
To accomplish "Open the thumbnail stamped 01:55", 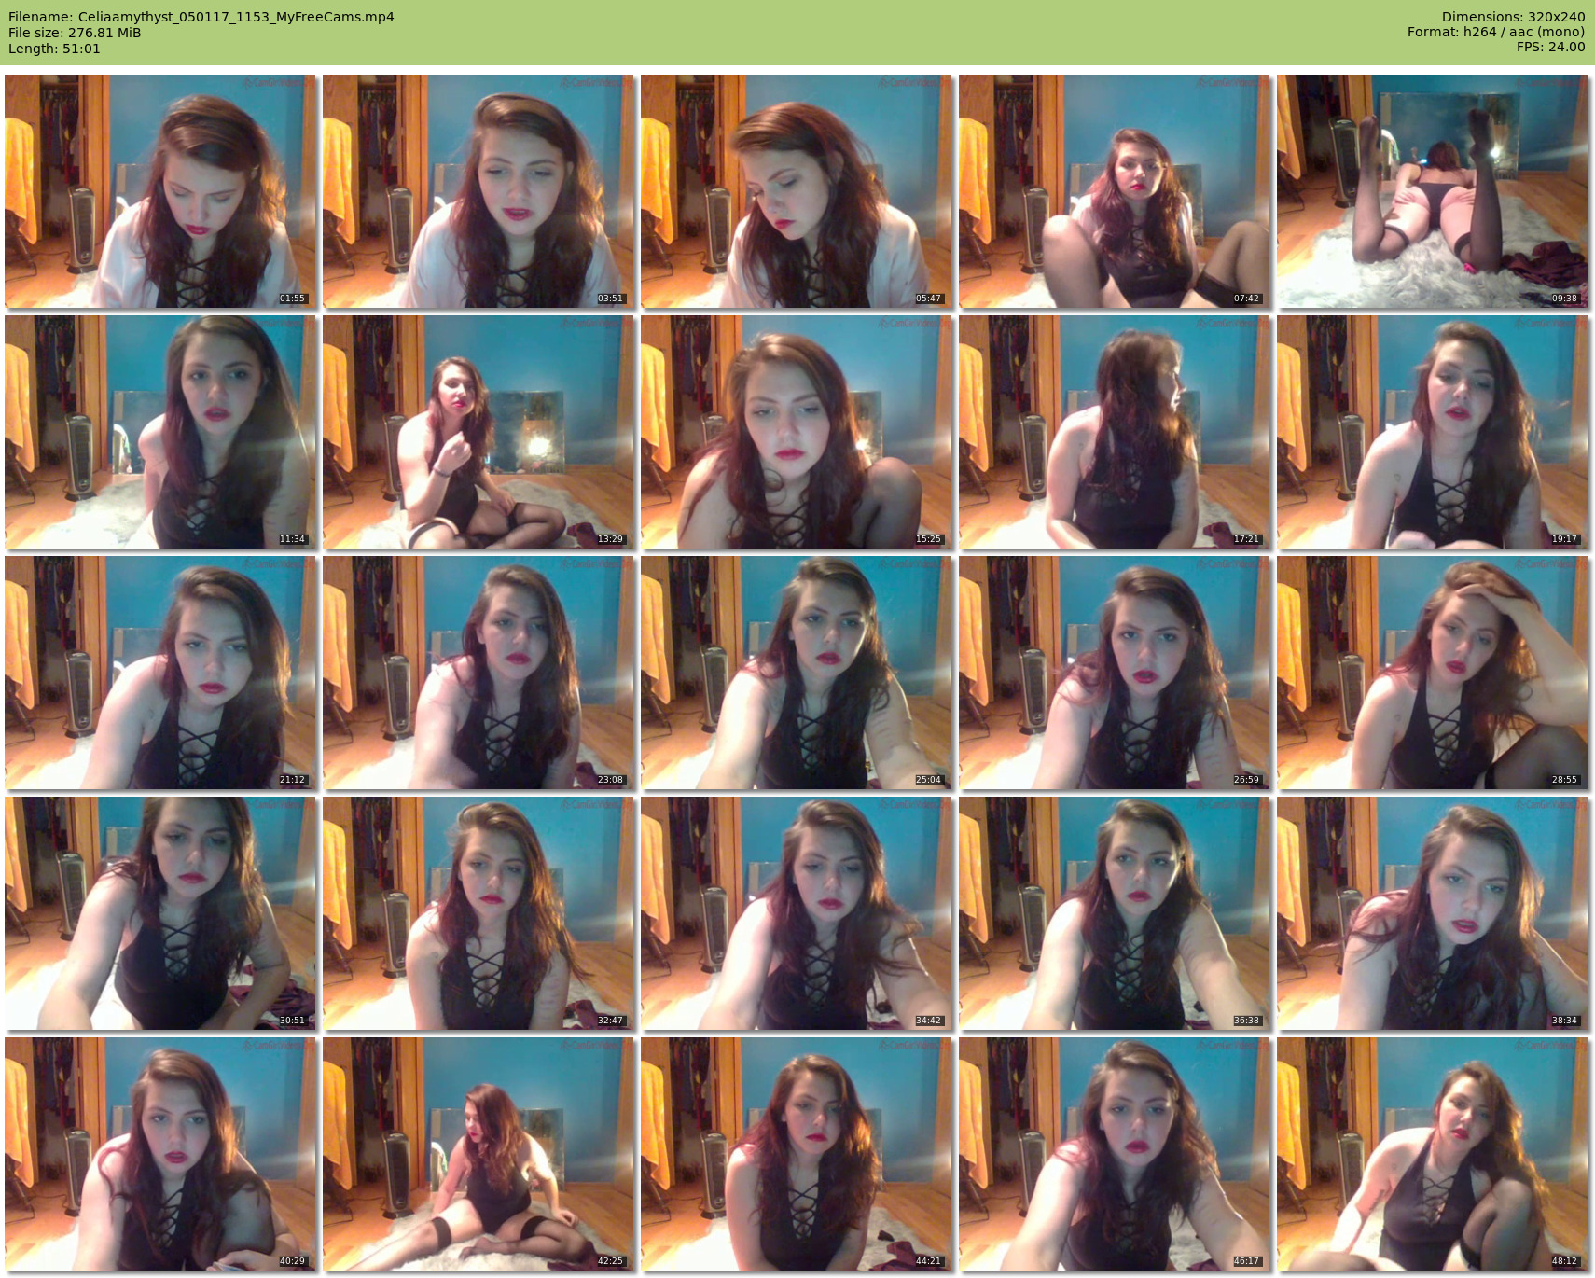I will 160,191.
